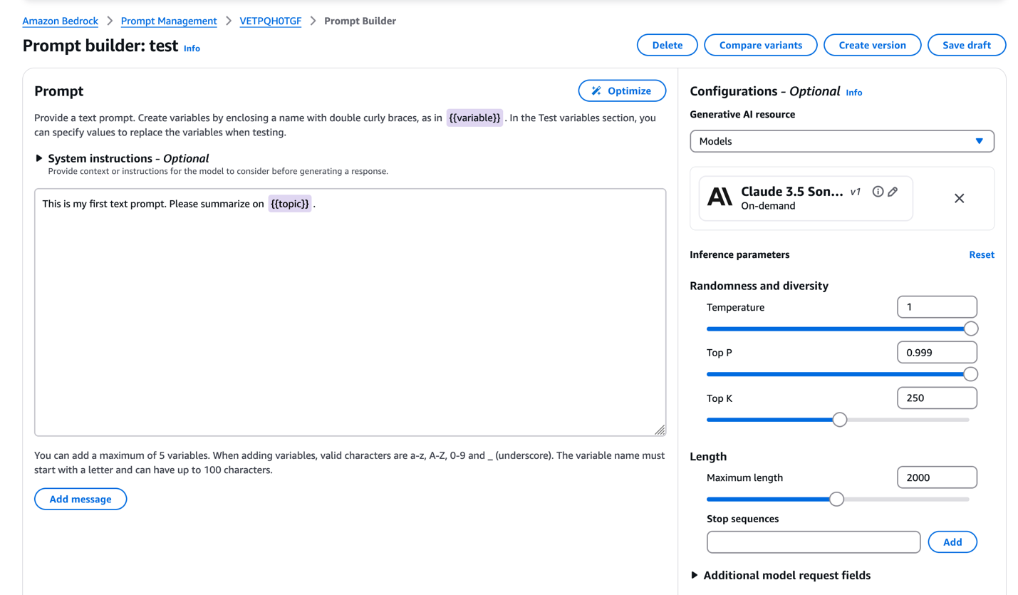Click into the Stop sequences input field
1018x595 pixels.
click(x=814, y=542)
